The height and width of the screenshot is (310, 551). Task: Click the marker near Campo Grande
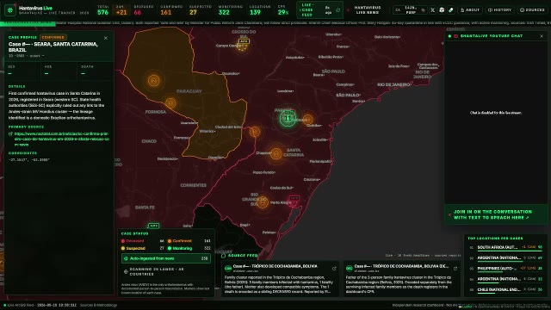pos(243,45)
